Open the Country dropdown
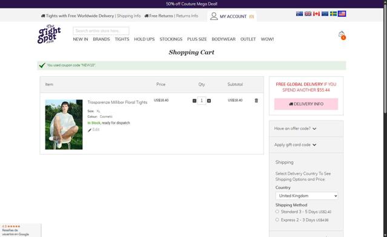Screen dimensions: 387x237 coord(306,196)
